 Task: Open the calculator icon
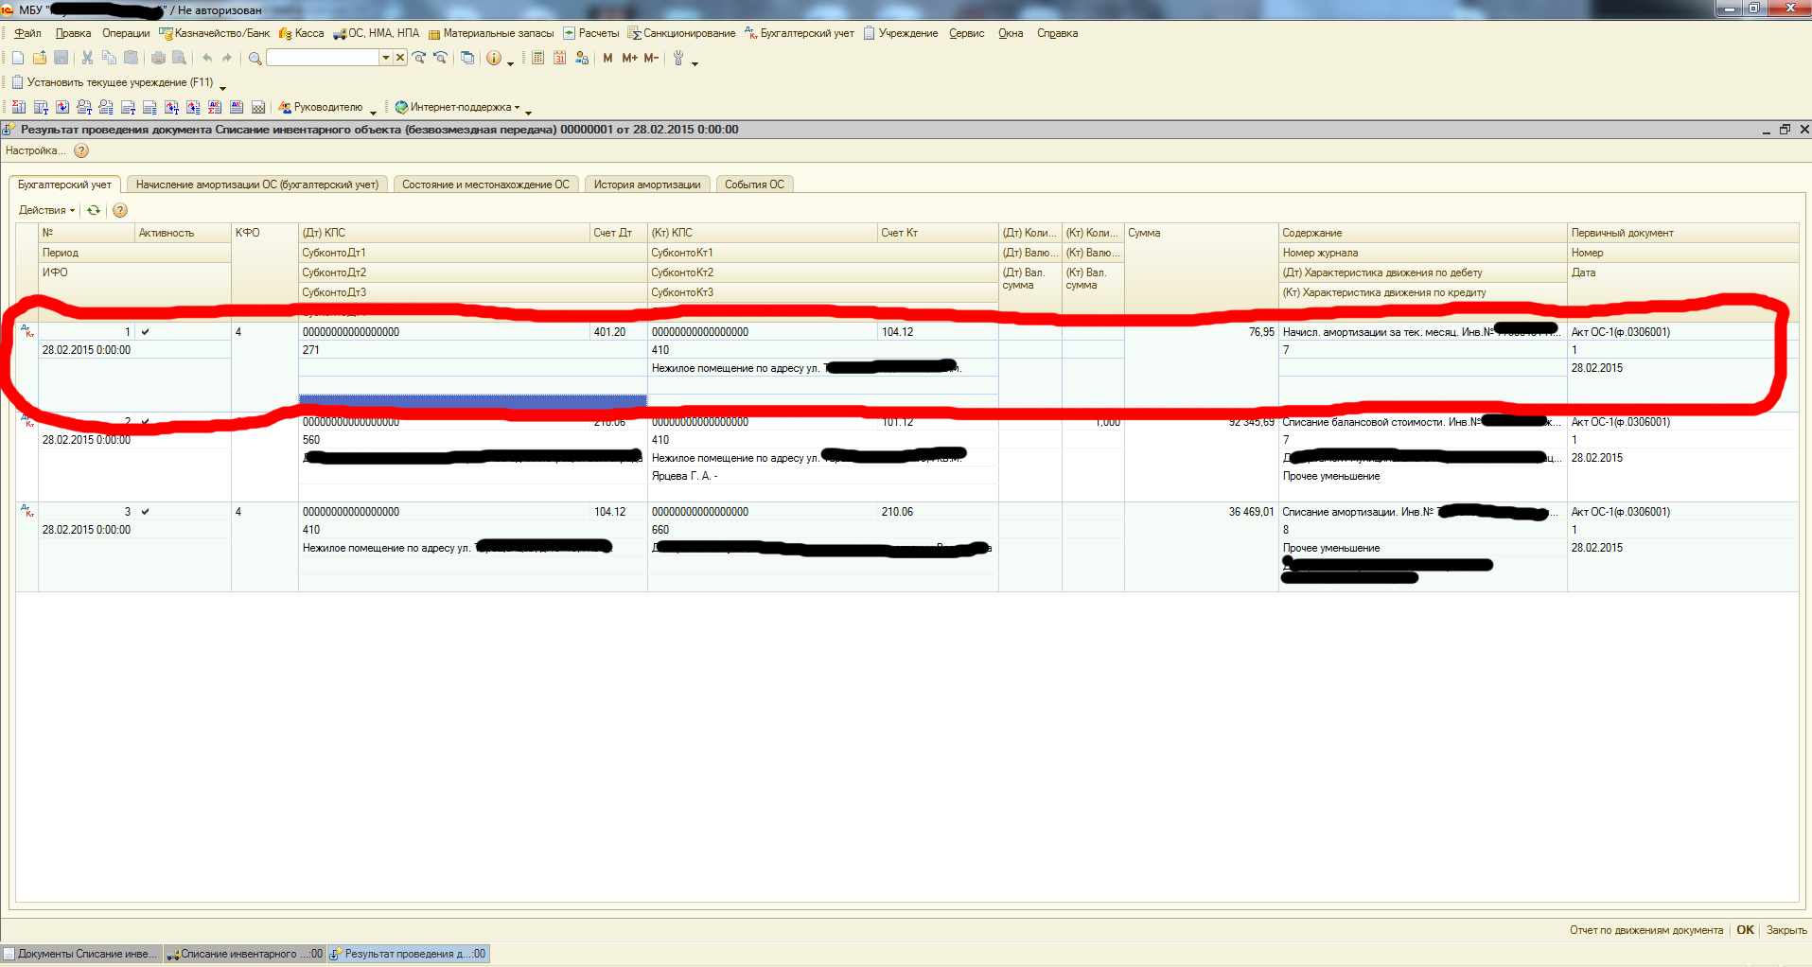pyautogui.click(x=537, y=58)
